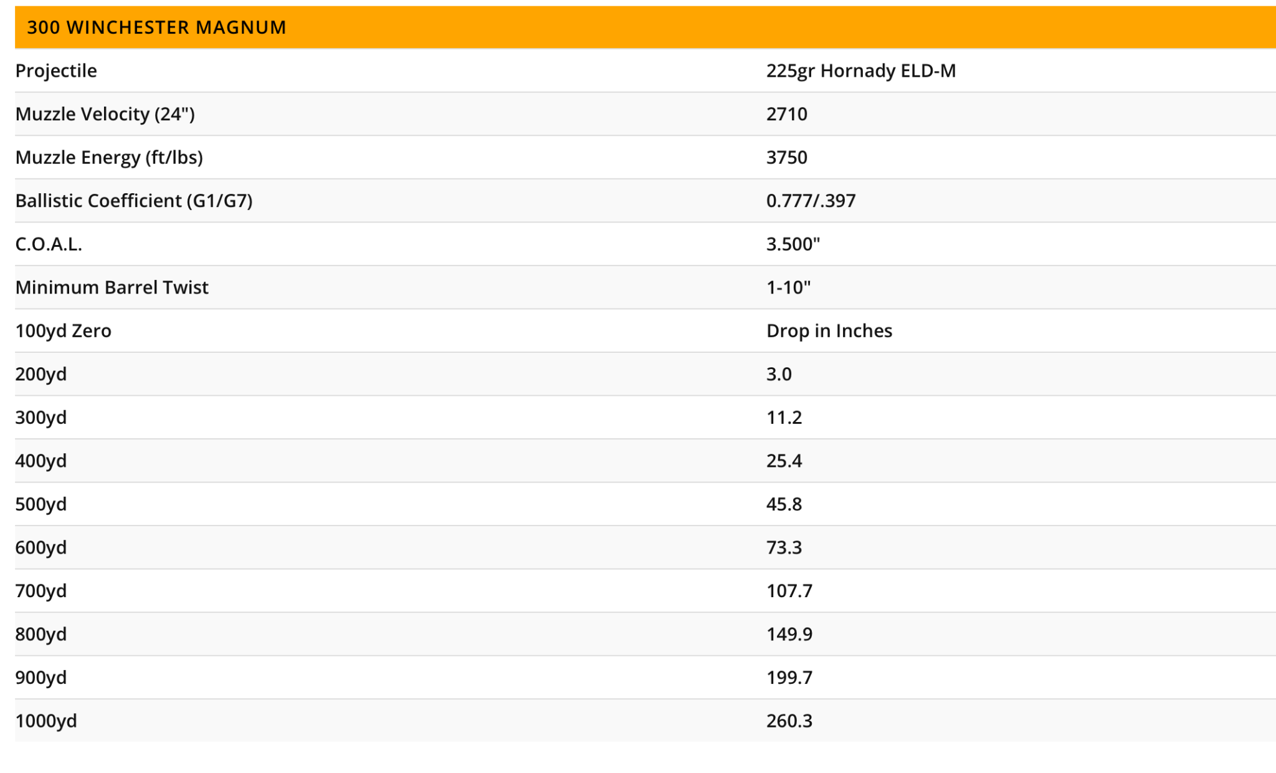Click the '800yd' row label

point(41,635)
